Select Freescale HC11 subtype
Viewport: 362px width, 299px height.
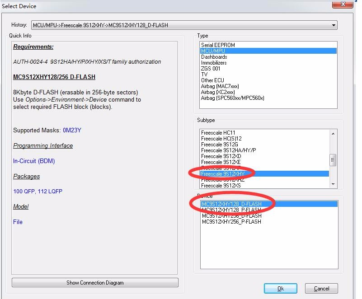coord(264,133)
